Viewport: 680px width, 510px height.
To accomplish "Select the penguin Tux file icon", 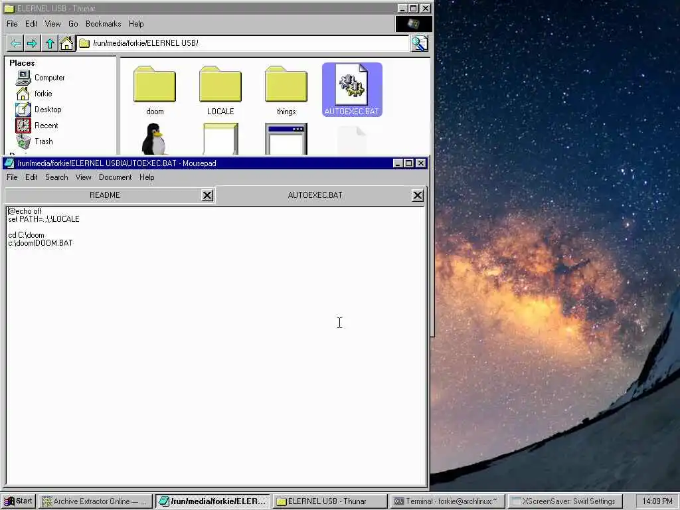I will (155, 139).
